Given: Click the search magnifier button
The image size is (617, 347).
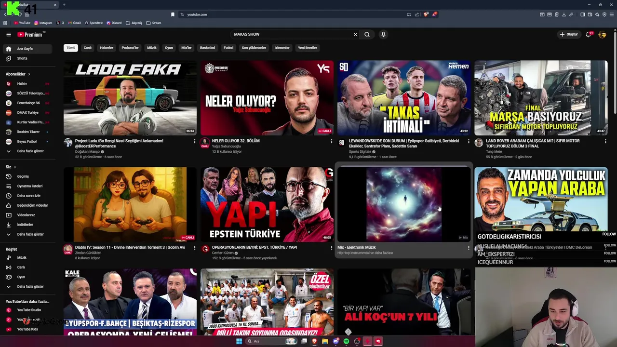Looking at the screenshot, I should (x=367, y=34).
